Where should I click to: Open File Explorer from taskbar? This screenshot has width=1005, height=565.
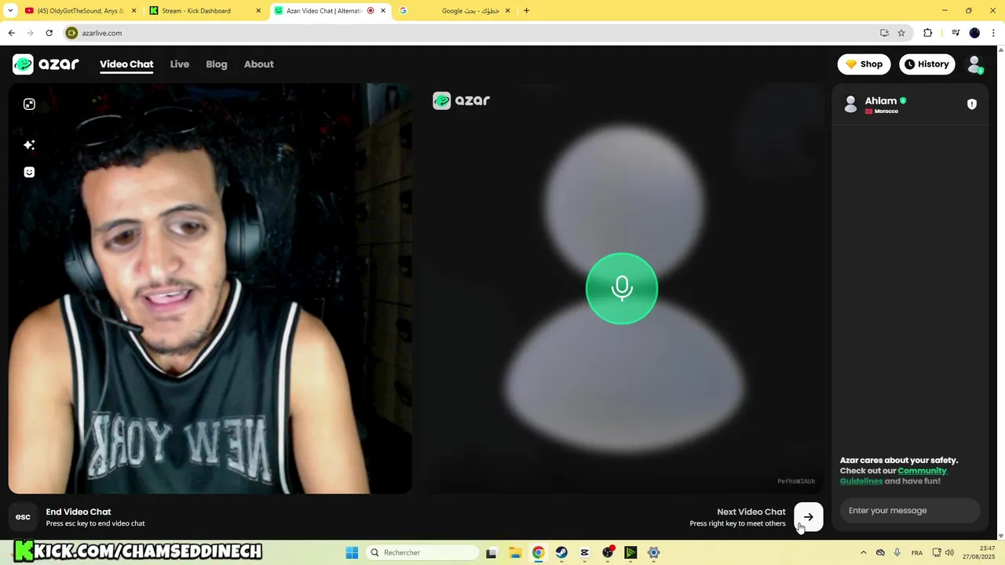pos(515,552)
